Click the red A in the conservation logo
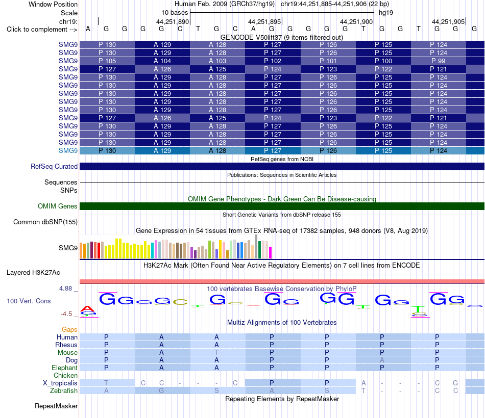Viewport: 485px width, 418px height. [87, 308]
